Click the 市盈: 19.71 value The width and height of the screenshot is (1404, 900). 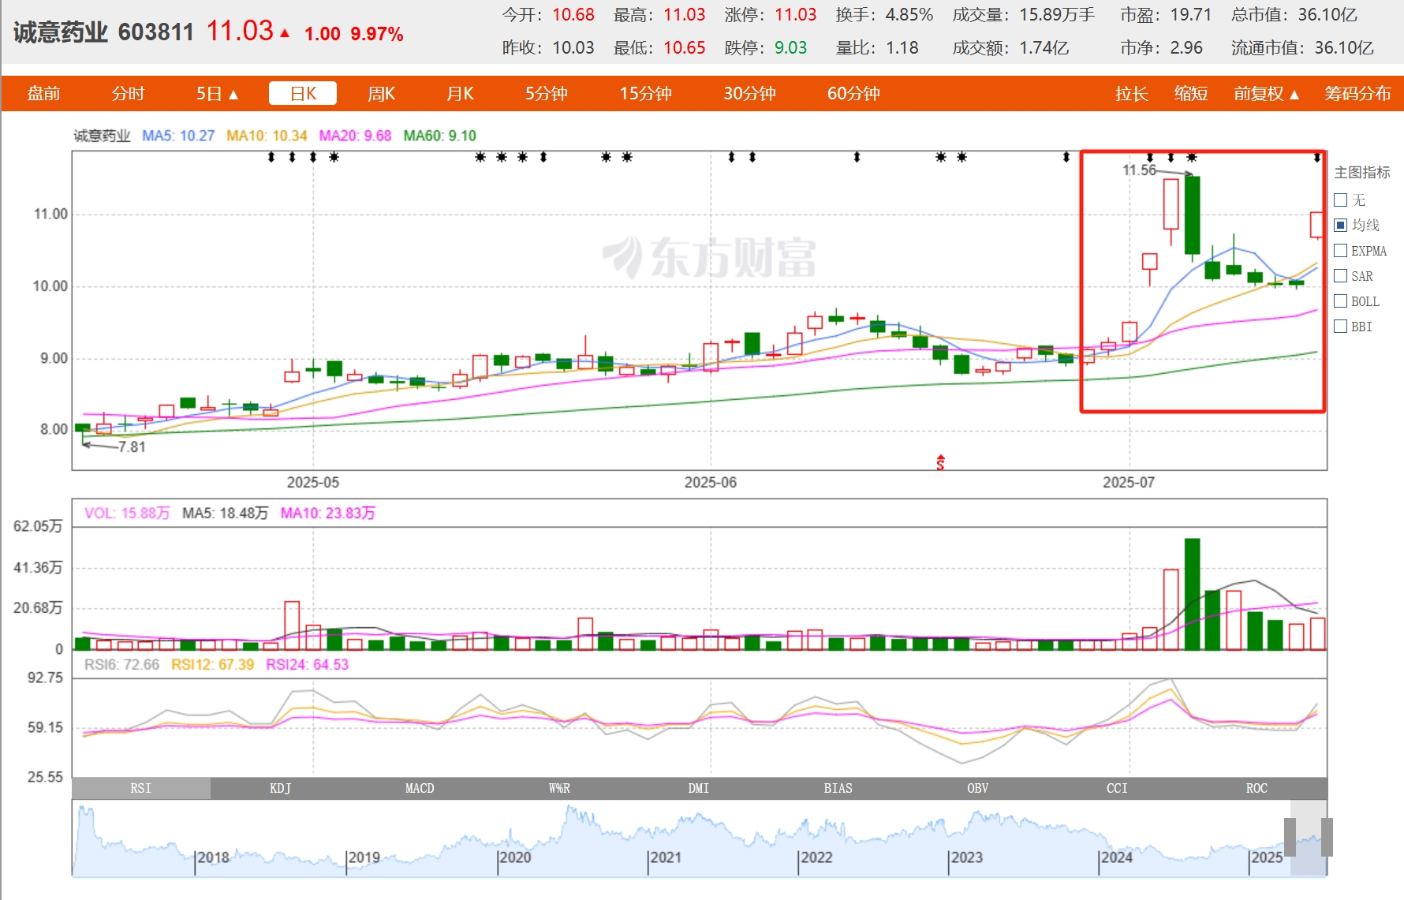pyautogui.click(x=1166, y=15)
